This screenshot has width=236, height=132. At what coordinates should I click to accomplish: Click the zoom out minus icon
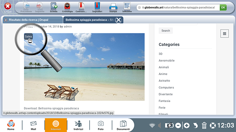pos(178,125)
